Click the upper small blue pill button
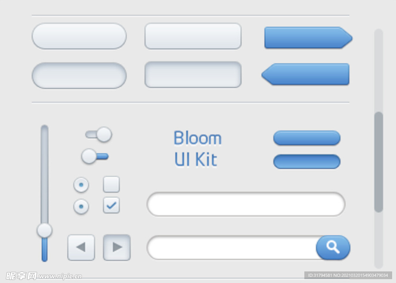The image size is (396, 283). pyautogui.click(x=307, y=138)
